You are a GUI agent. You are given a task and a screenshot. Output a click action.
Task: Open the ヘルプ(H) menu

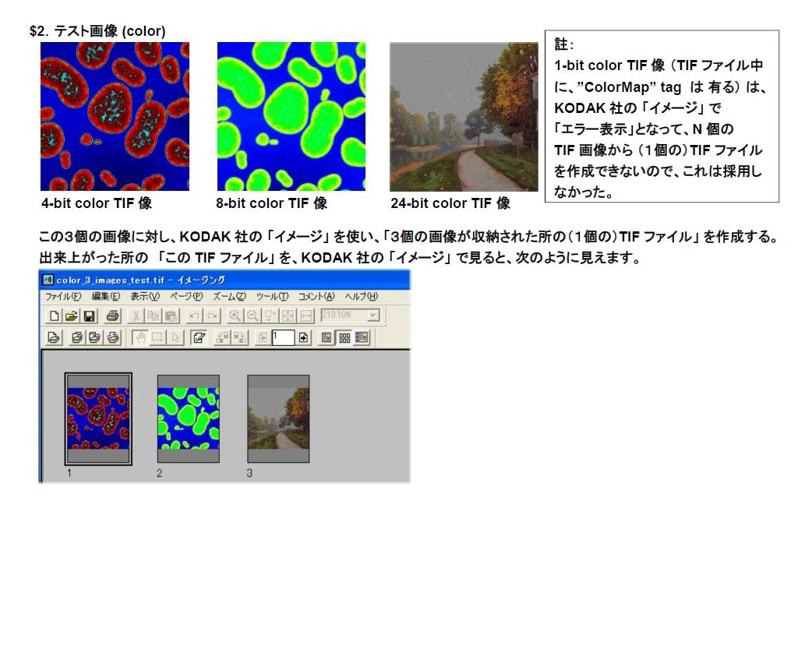(362, 297)
